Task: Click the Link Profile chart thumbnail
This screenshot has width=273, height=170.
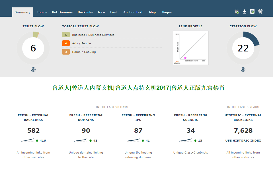Action: (x=191, y=48)
